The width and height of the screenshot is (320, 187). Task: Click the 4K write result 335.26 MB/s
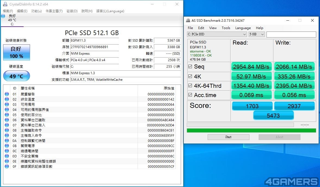tap(294, 76)
